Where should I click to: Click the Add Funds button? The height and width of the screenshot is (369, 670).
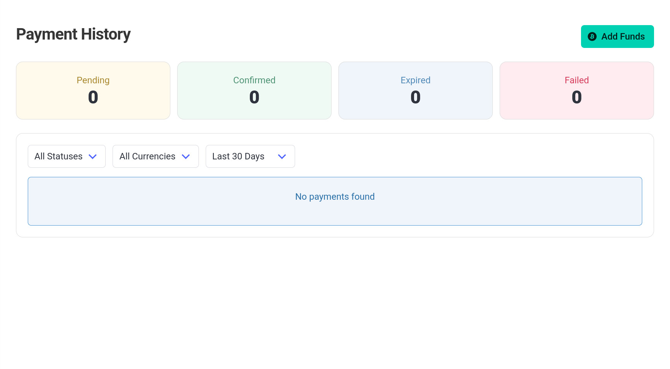pos(617,37)
